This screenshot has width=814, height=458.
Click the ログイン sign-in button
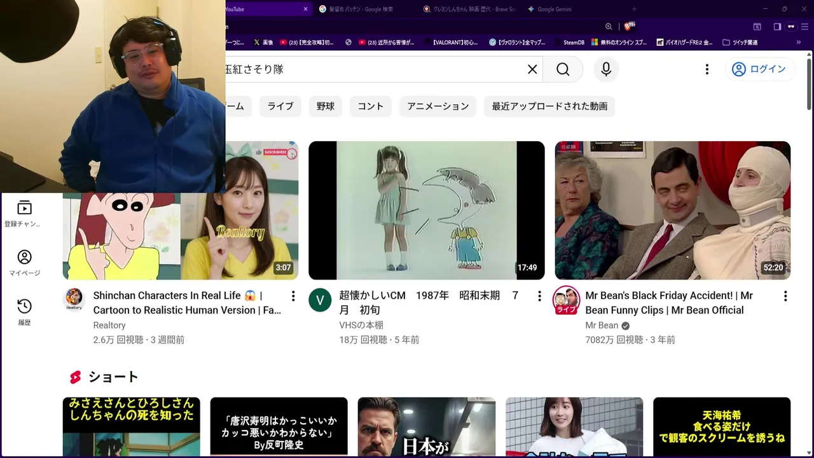click(x=759, y=69)
